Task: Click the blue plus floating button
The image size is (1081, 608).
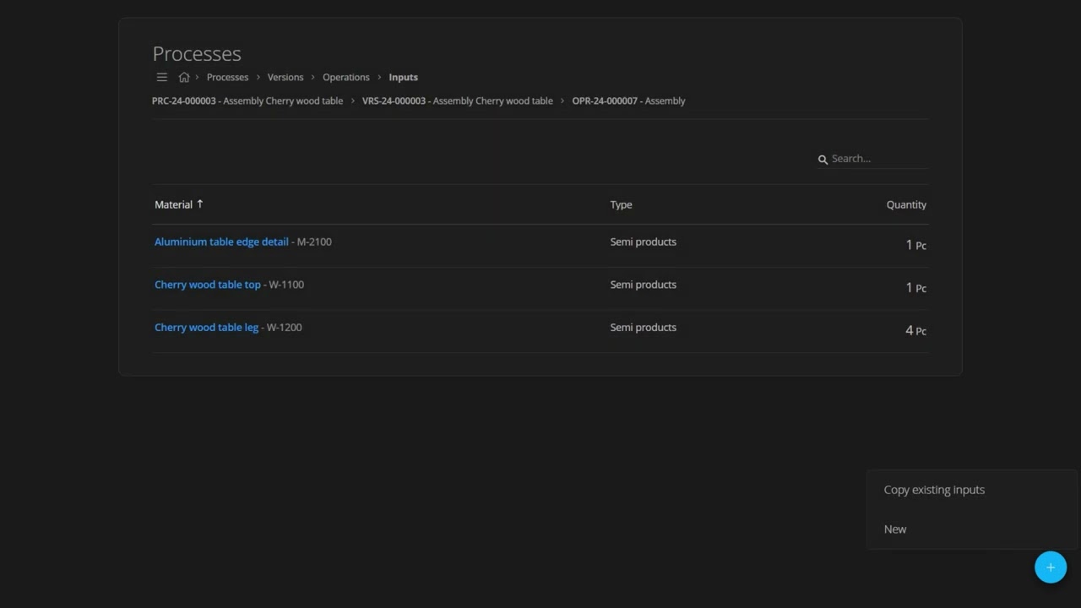Action: [1051, 567]
